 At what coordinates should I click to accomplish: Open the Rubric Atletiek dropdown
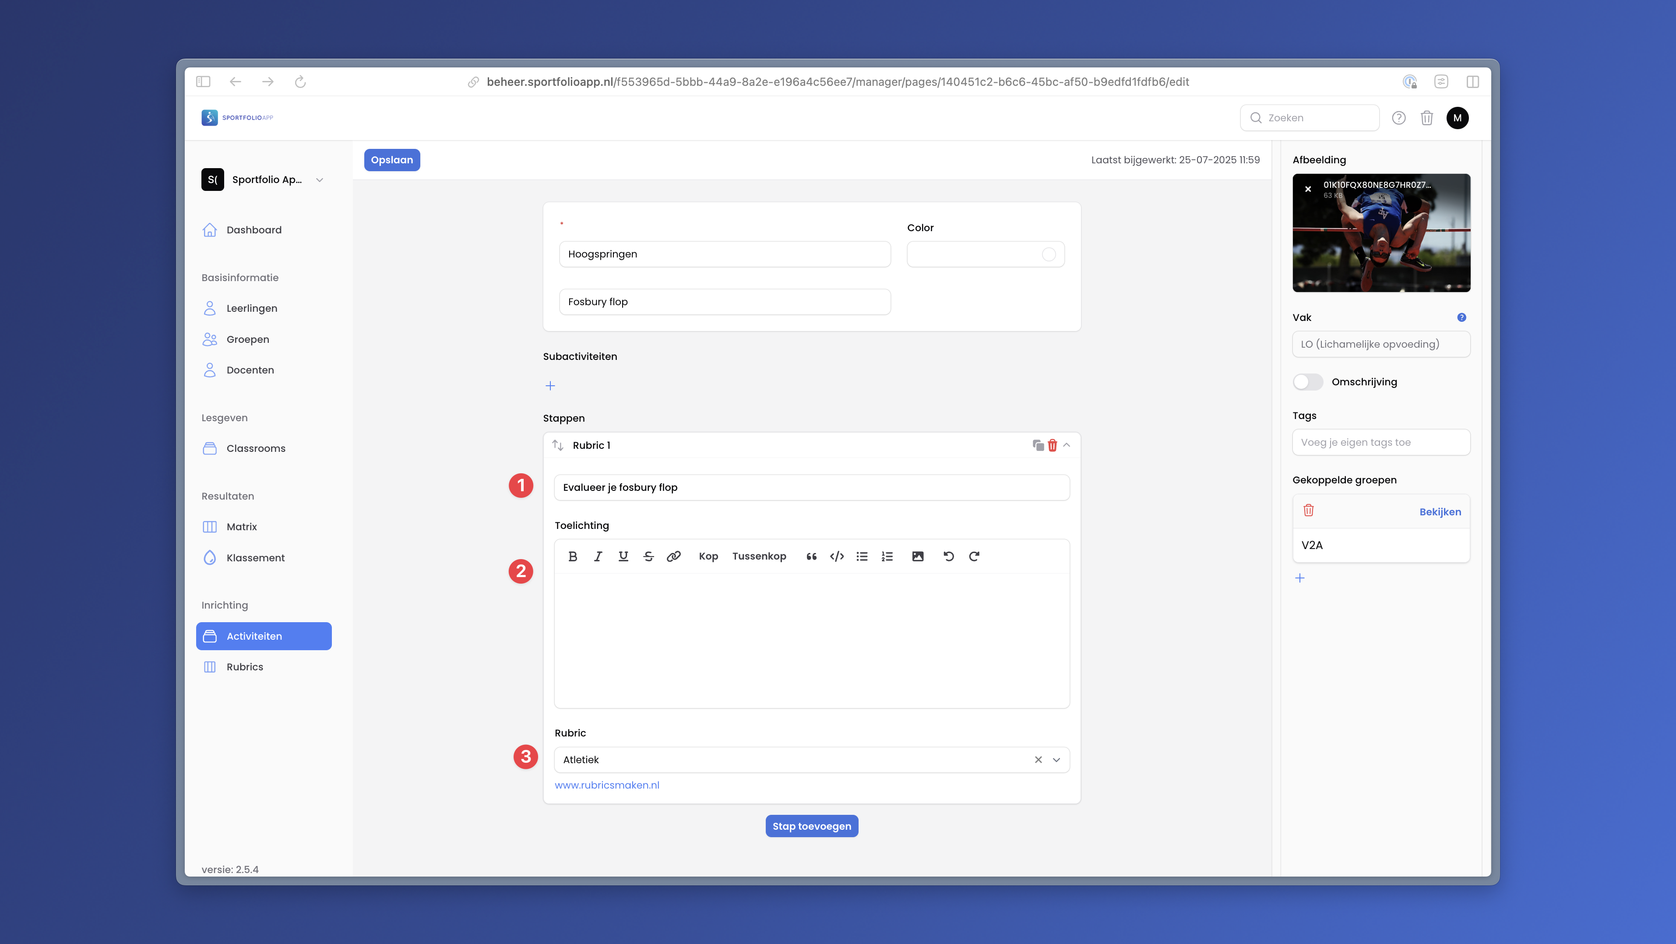(x=1056, y=760)
